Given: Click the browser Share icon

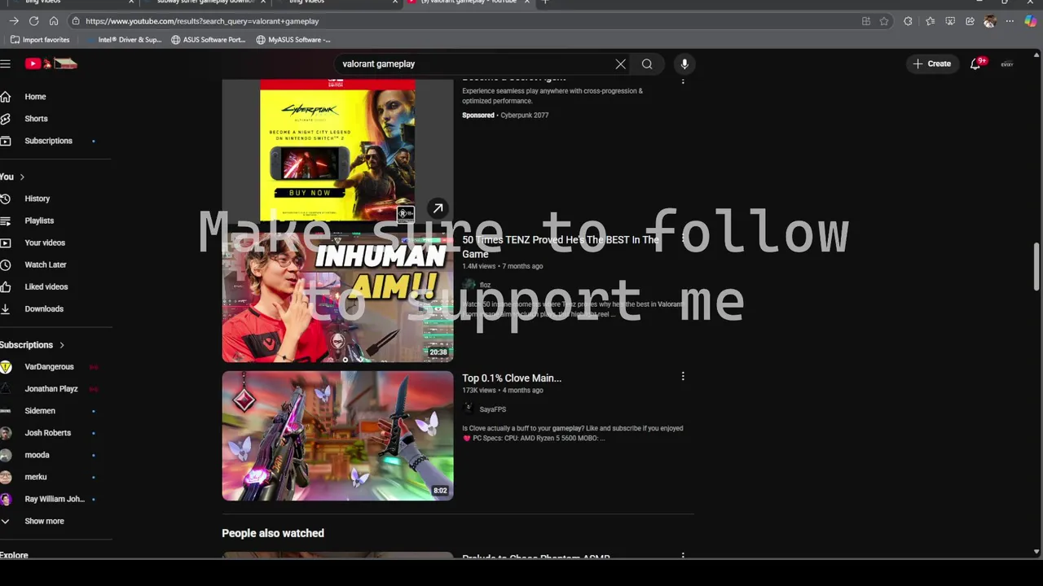Looking at the screenshot, I should click(x=970, y=21).
